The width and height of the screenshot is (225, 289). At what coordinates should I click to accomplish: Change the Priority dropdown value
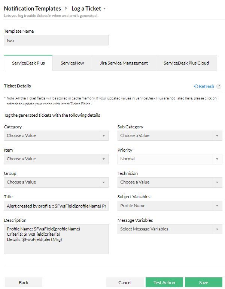click(170, 159)
